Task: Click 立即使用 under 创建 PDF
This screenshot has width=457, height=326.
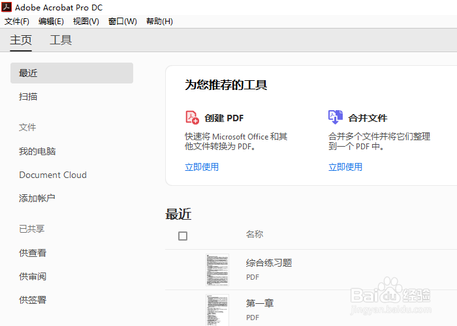Action: pyautogui.click(x=202, y=167)
